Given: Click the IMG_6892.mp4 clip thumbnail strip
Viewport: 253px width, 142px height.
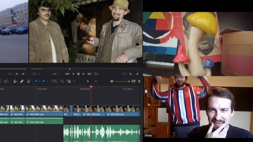Looking at the screenshot, I should (x=44, y=109).
